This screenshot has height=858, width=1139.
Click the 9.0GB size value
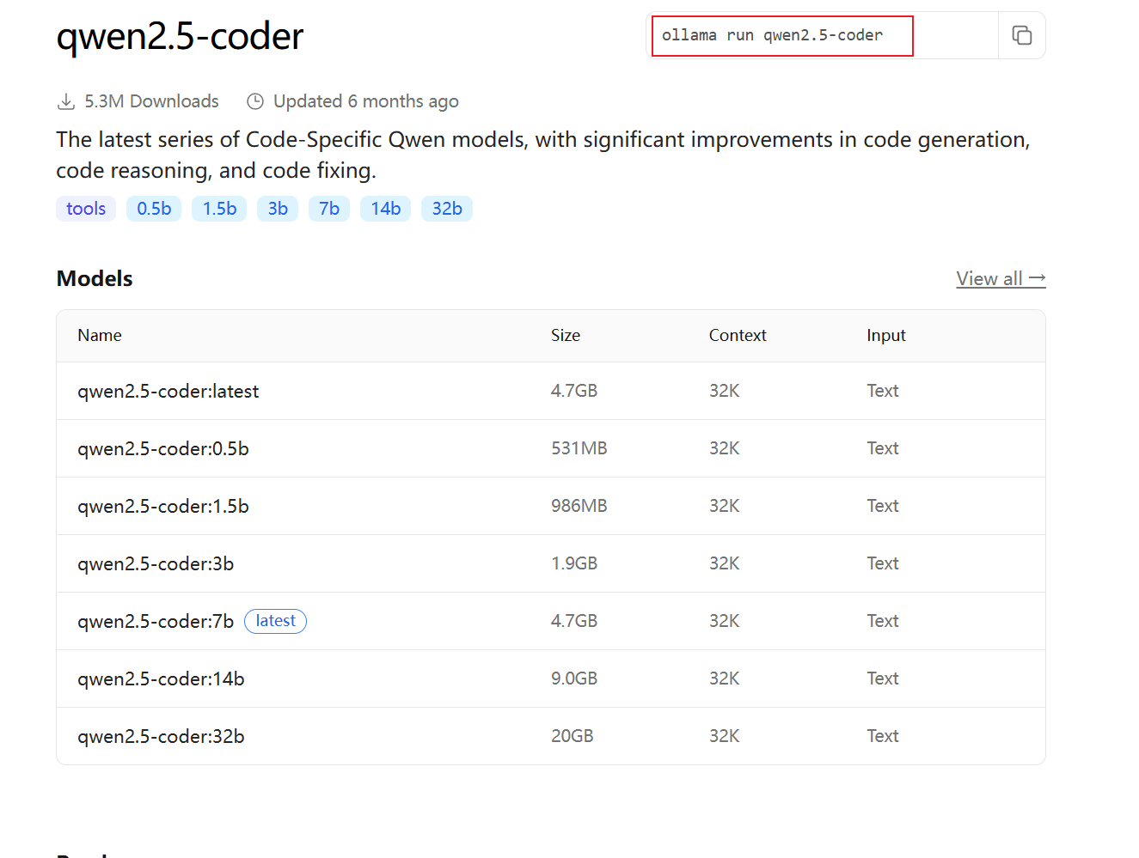tap(574, 678)
